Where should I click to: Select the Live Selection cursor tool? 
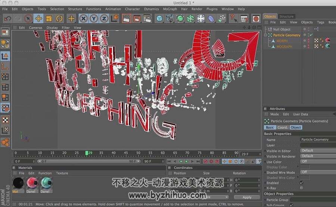coord(28,19)
